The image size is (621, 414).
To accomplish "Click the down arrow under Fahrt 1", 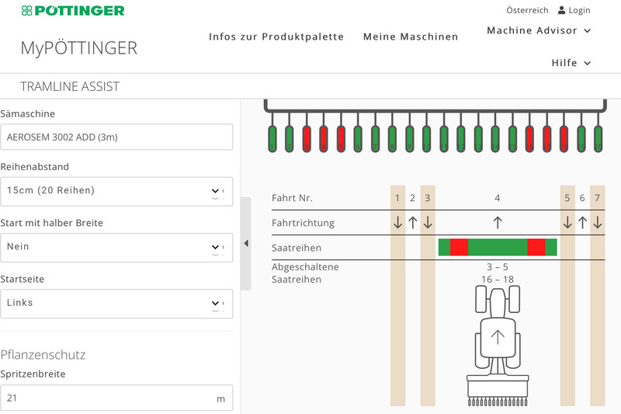I will 397,223.
